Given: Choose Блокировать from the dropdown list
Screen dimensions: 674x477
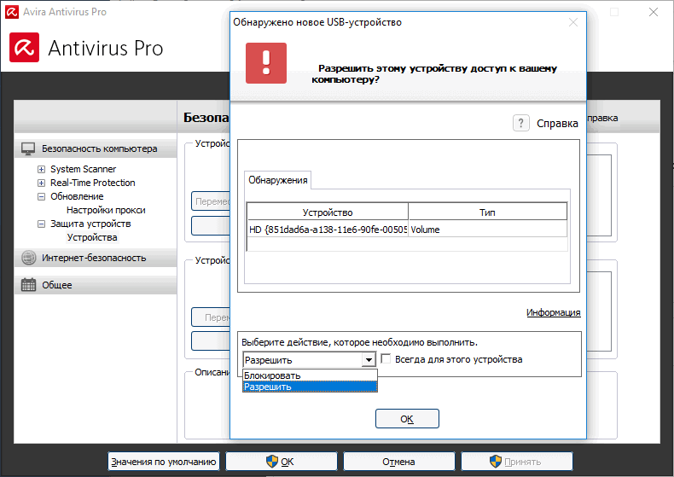Looking at the screenshot, I should click(x=310, y=375).
